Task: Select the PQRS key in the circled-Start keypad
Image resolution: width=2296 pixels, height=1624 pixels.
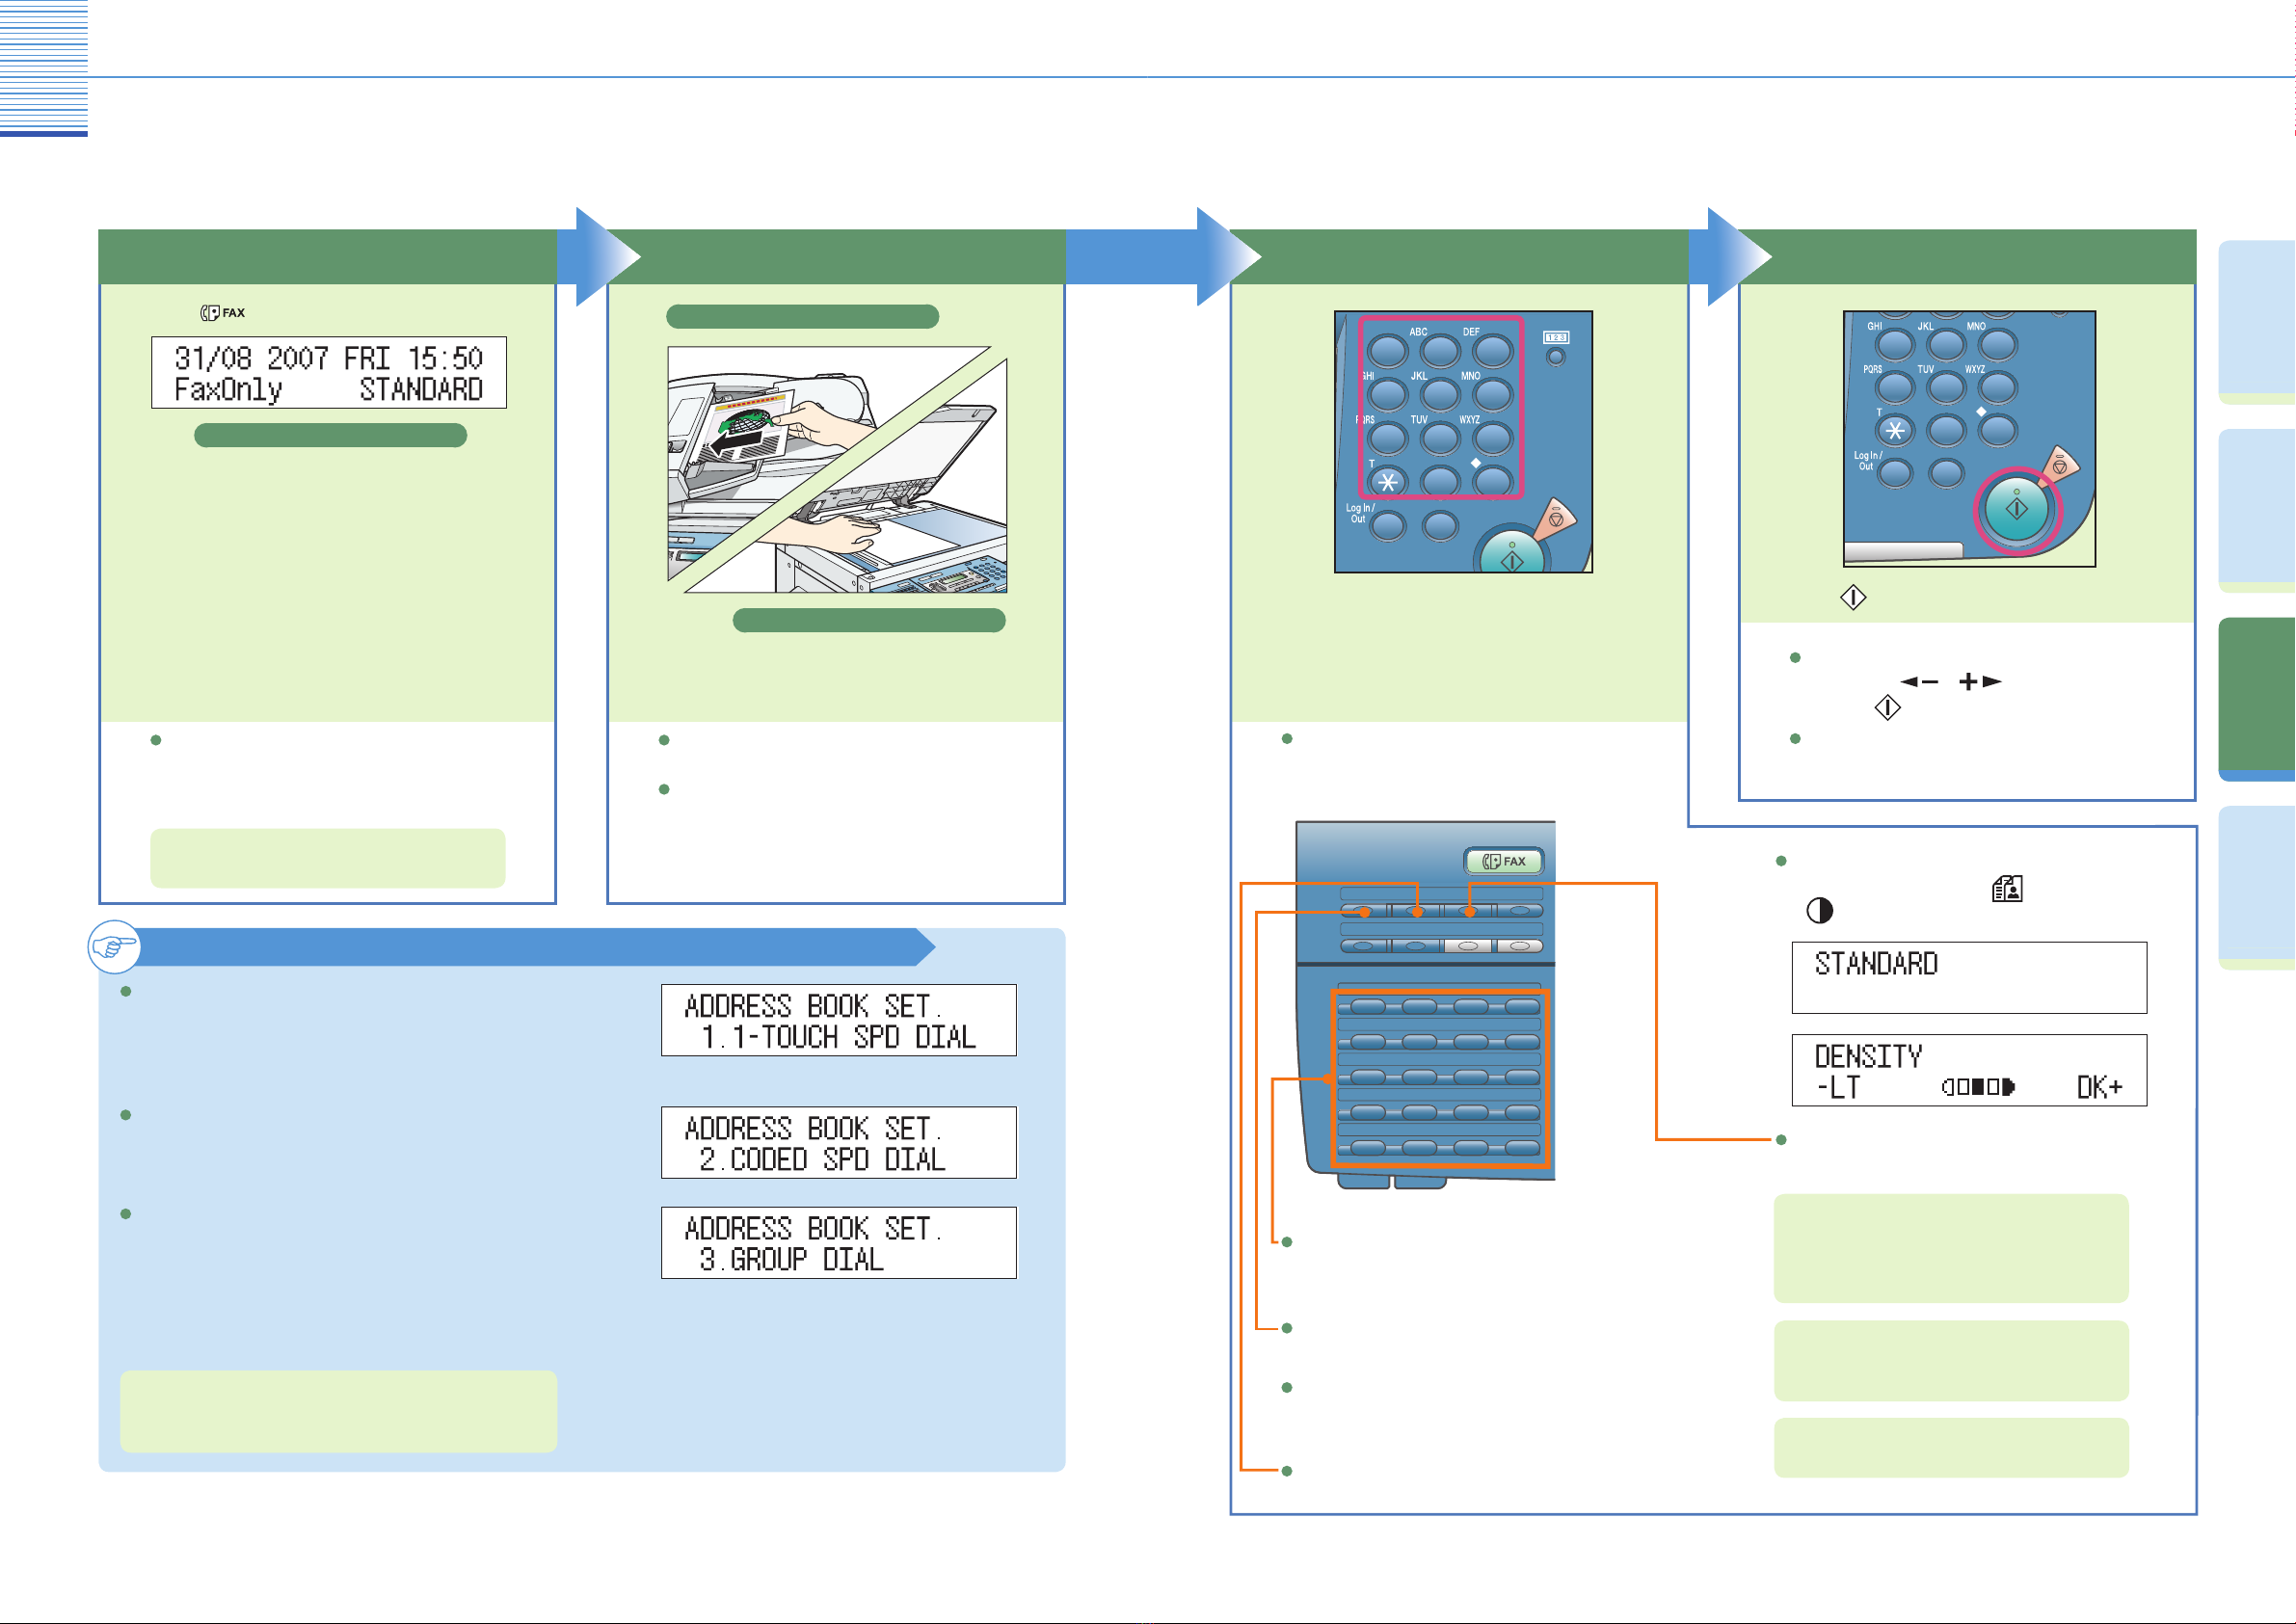Action: click(x=1895, y=388)
